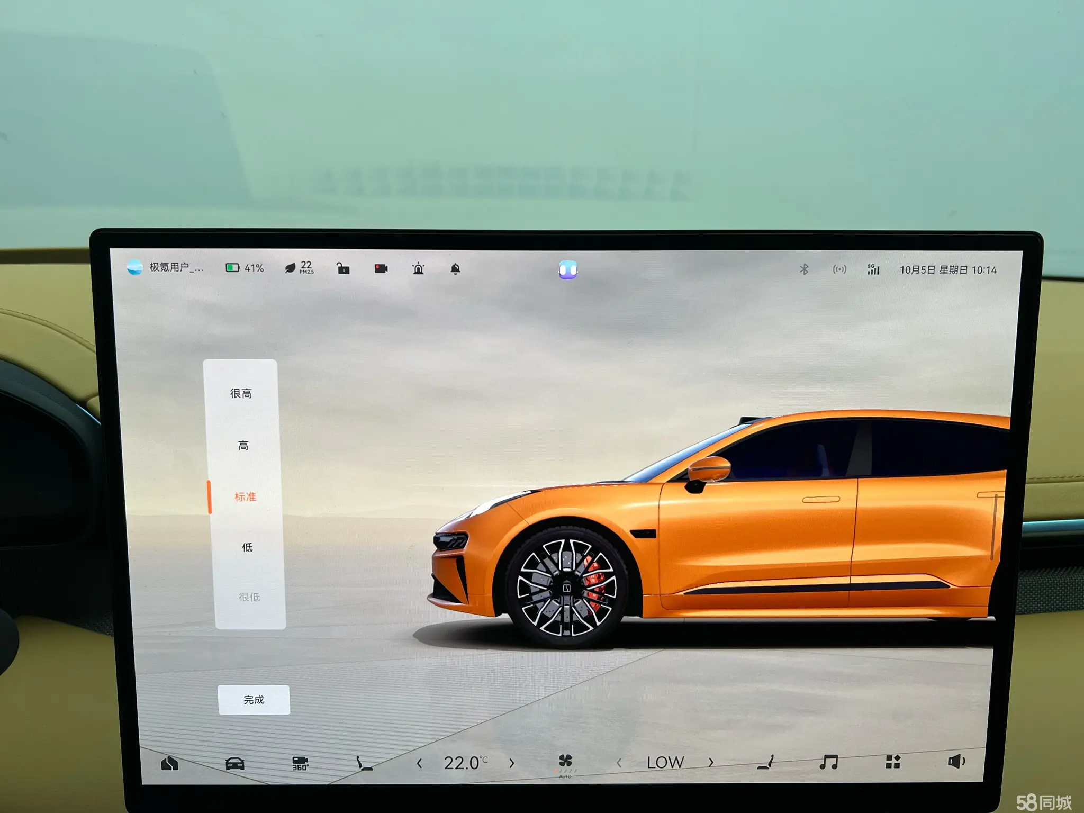Open vehicle settings car icon
The image size is (1084, 813).
tap(234, 763)
